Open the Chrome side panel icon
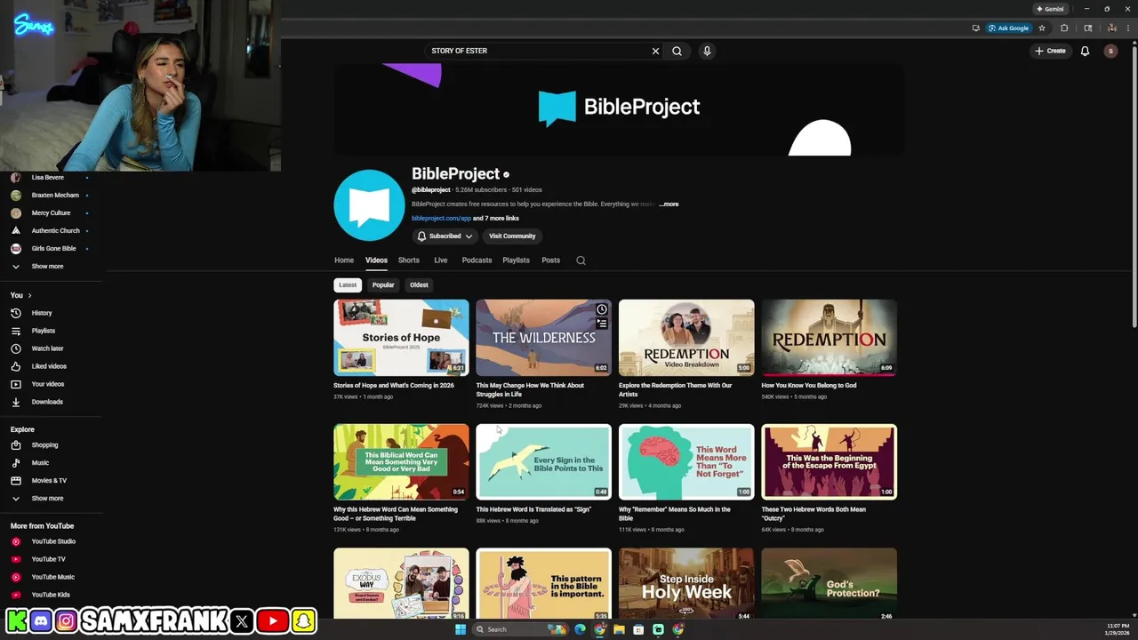1138x640 pixels. point(1087,28)
